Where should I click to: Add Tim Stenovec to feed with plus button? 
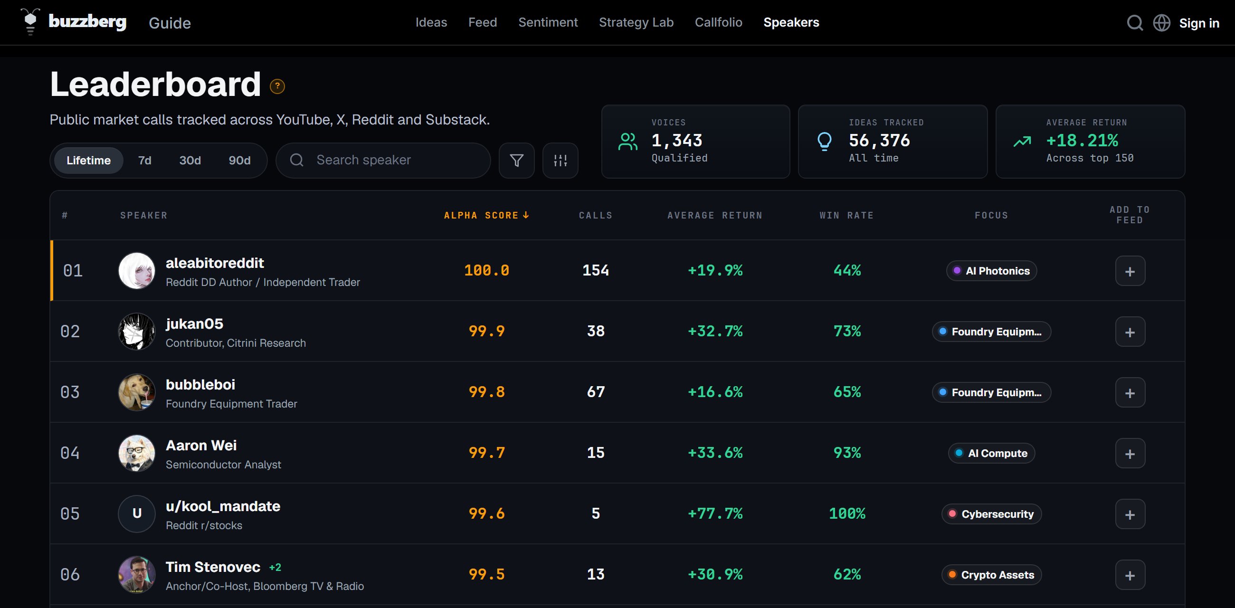click(1130, 575)
